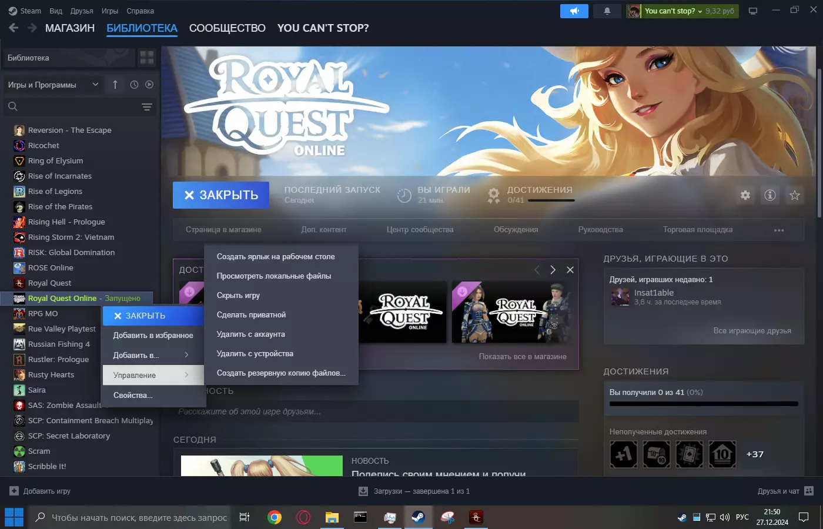
Task: Sort library with the up arrow icon
Action: (x=115, y=85)
